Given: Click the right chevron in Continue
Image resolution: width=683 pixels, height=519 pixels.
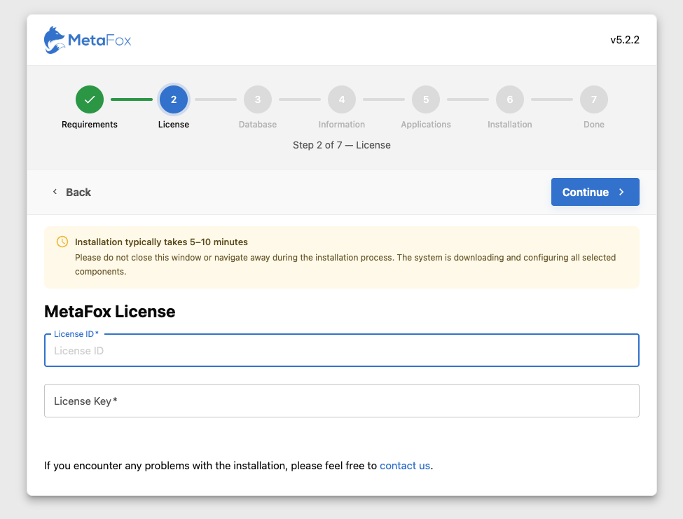Looking at the screenshot, I should [x=621, y=192].
